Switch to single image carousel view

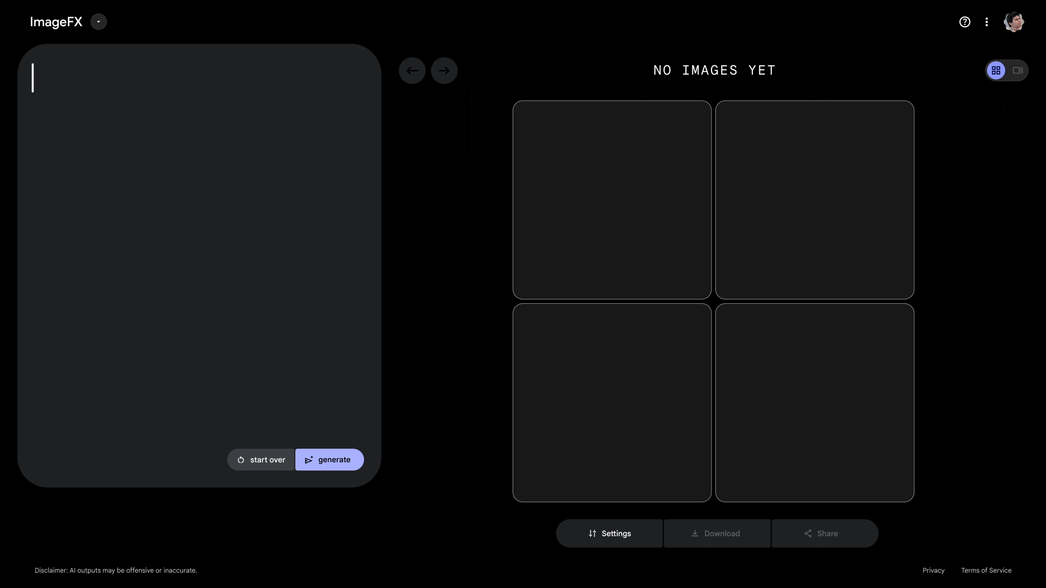coord(1017,70)
